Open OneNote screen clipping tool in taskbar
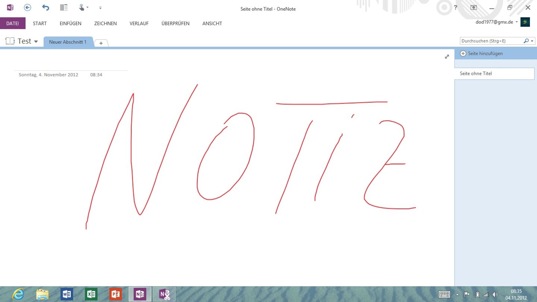The height and width of the screenshot is (302, 537). click(164, 294)
